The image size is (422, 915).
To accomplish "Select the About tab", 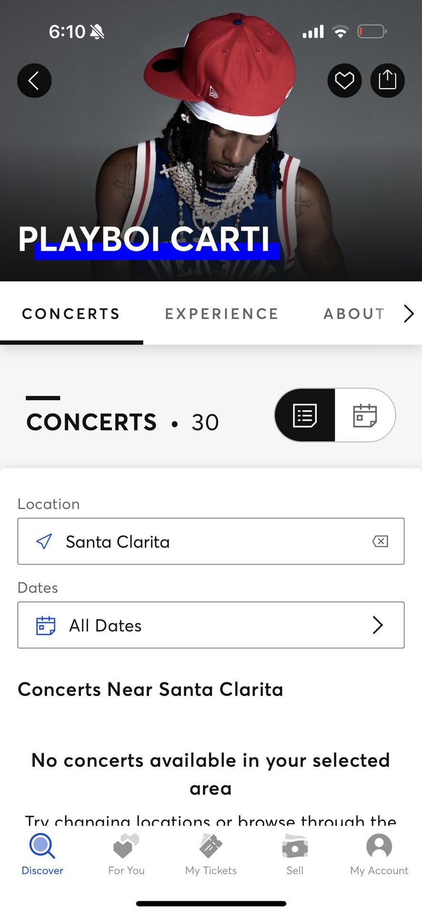I will [354, 314].
